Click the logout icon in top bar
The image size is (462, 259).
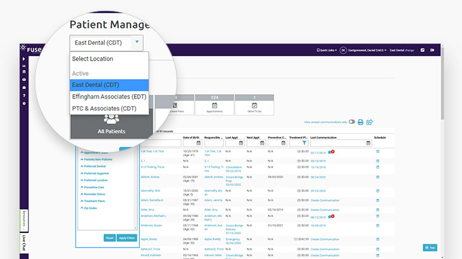(x=432, y=50)
